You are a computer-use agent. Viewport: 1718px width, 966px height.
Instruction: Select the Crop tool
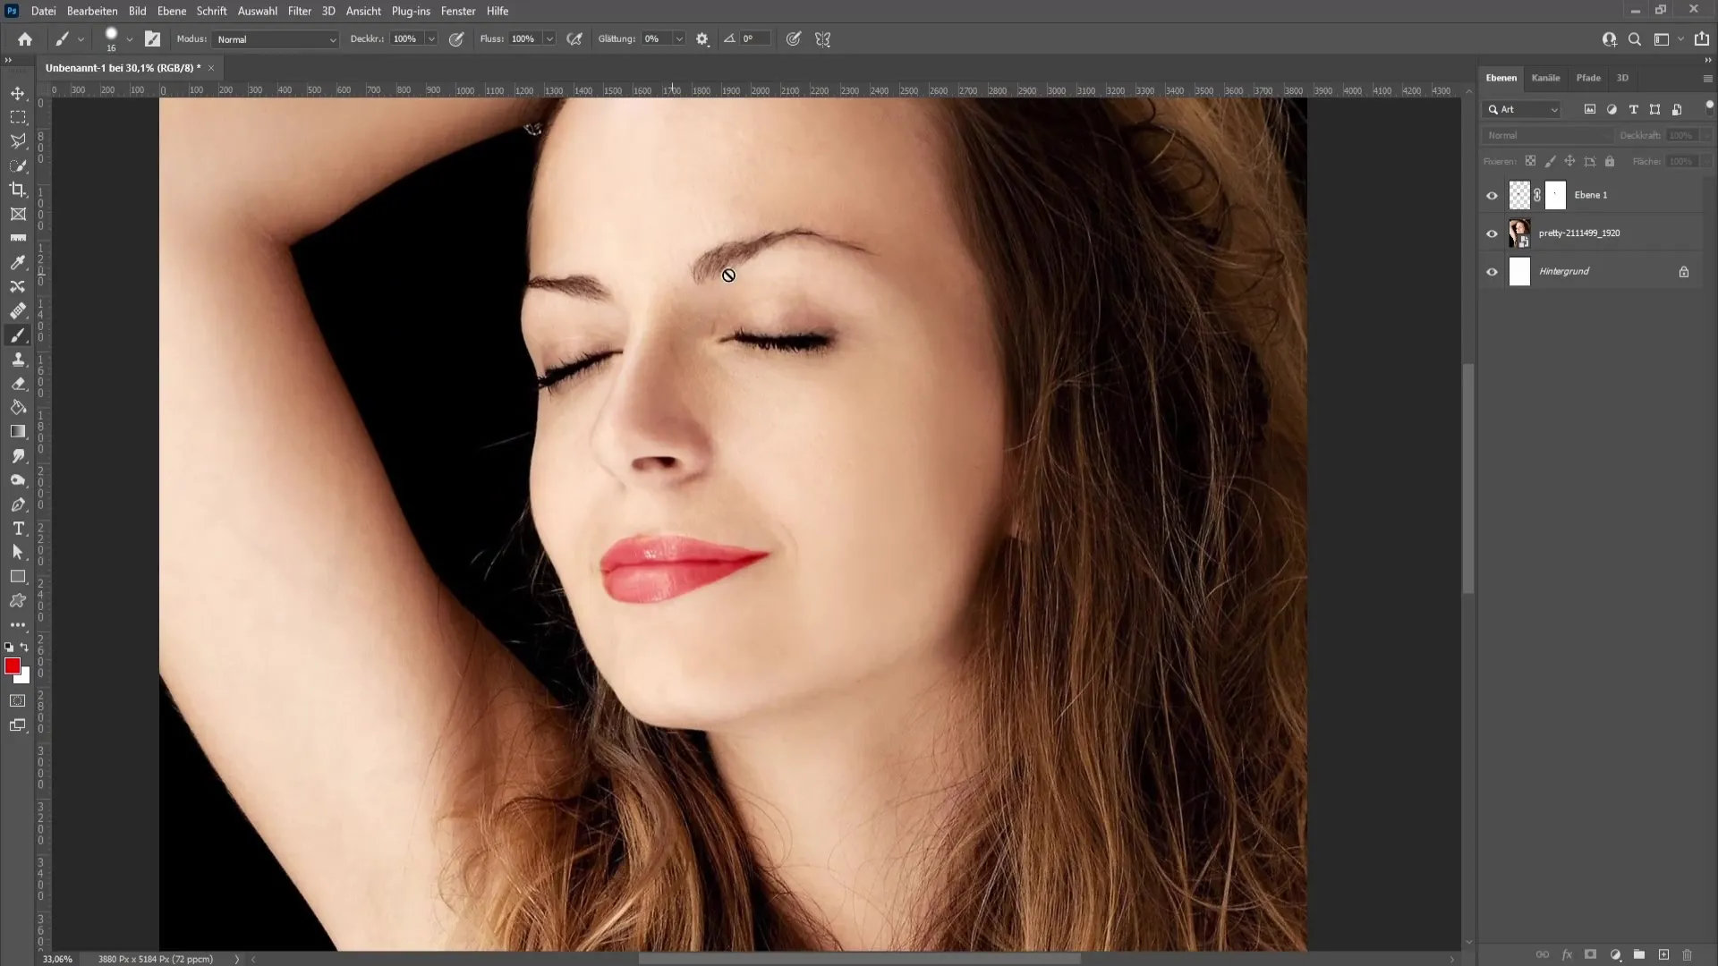coord(18,189)
